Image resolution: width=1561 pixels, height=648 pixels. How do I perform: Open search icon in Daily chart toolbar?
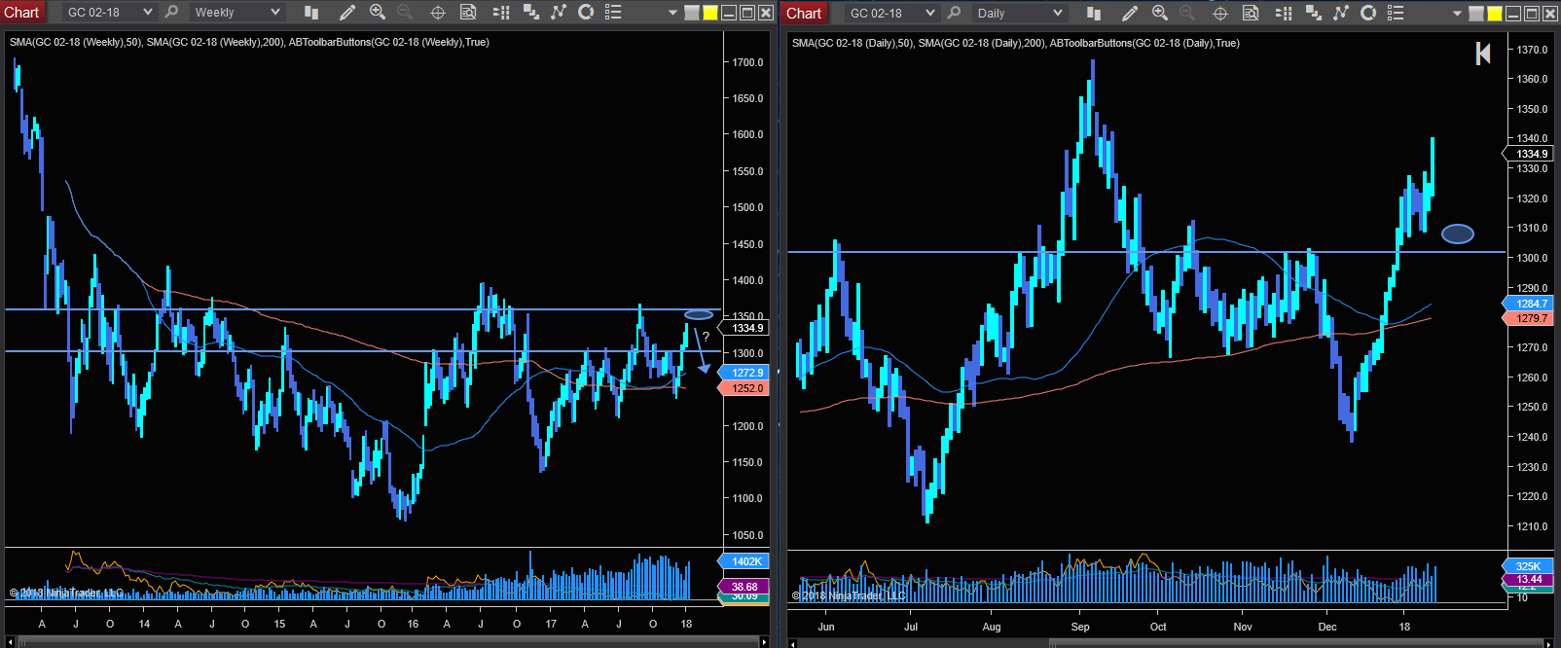(x=954, y=13)
